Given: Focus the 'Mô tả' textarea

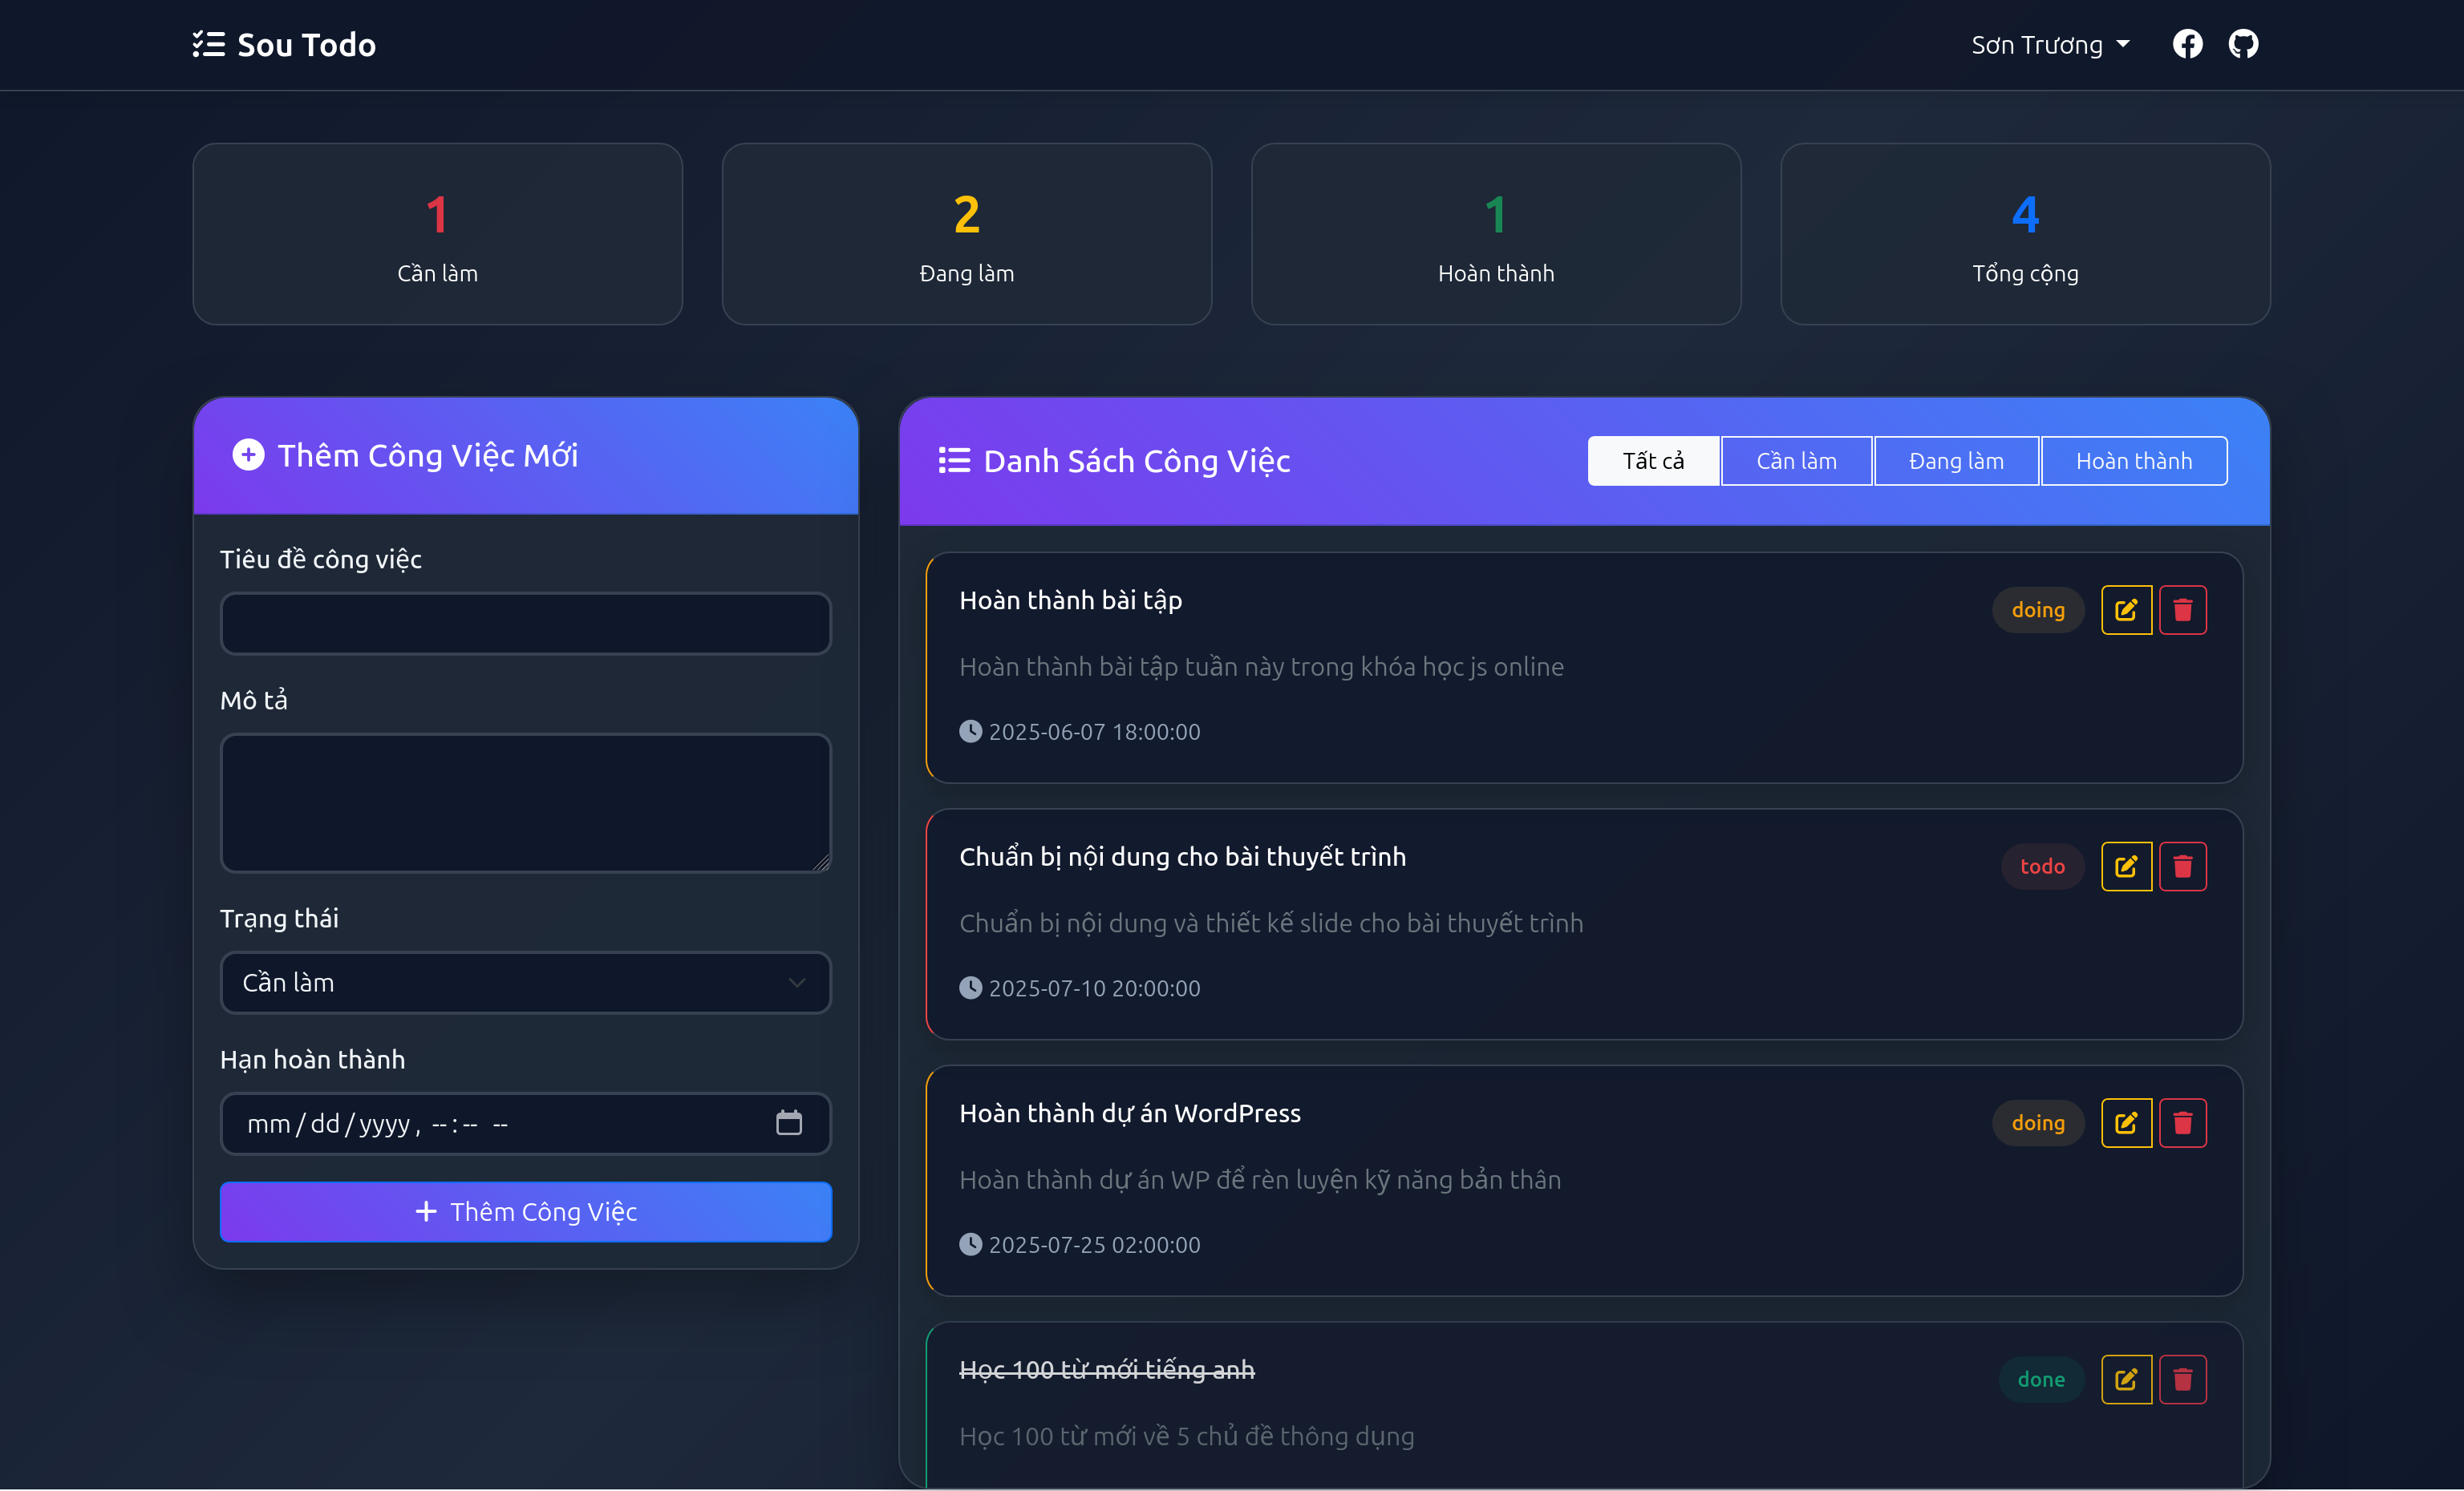Looking at the screenshot, I should pyautogui.click(x=525, y=803).
